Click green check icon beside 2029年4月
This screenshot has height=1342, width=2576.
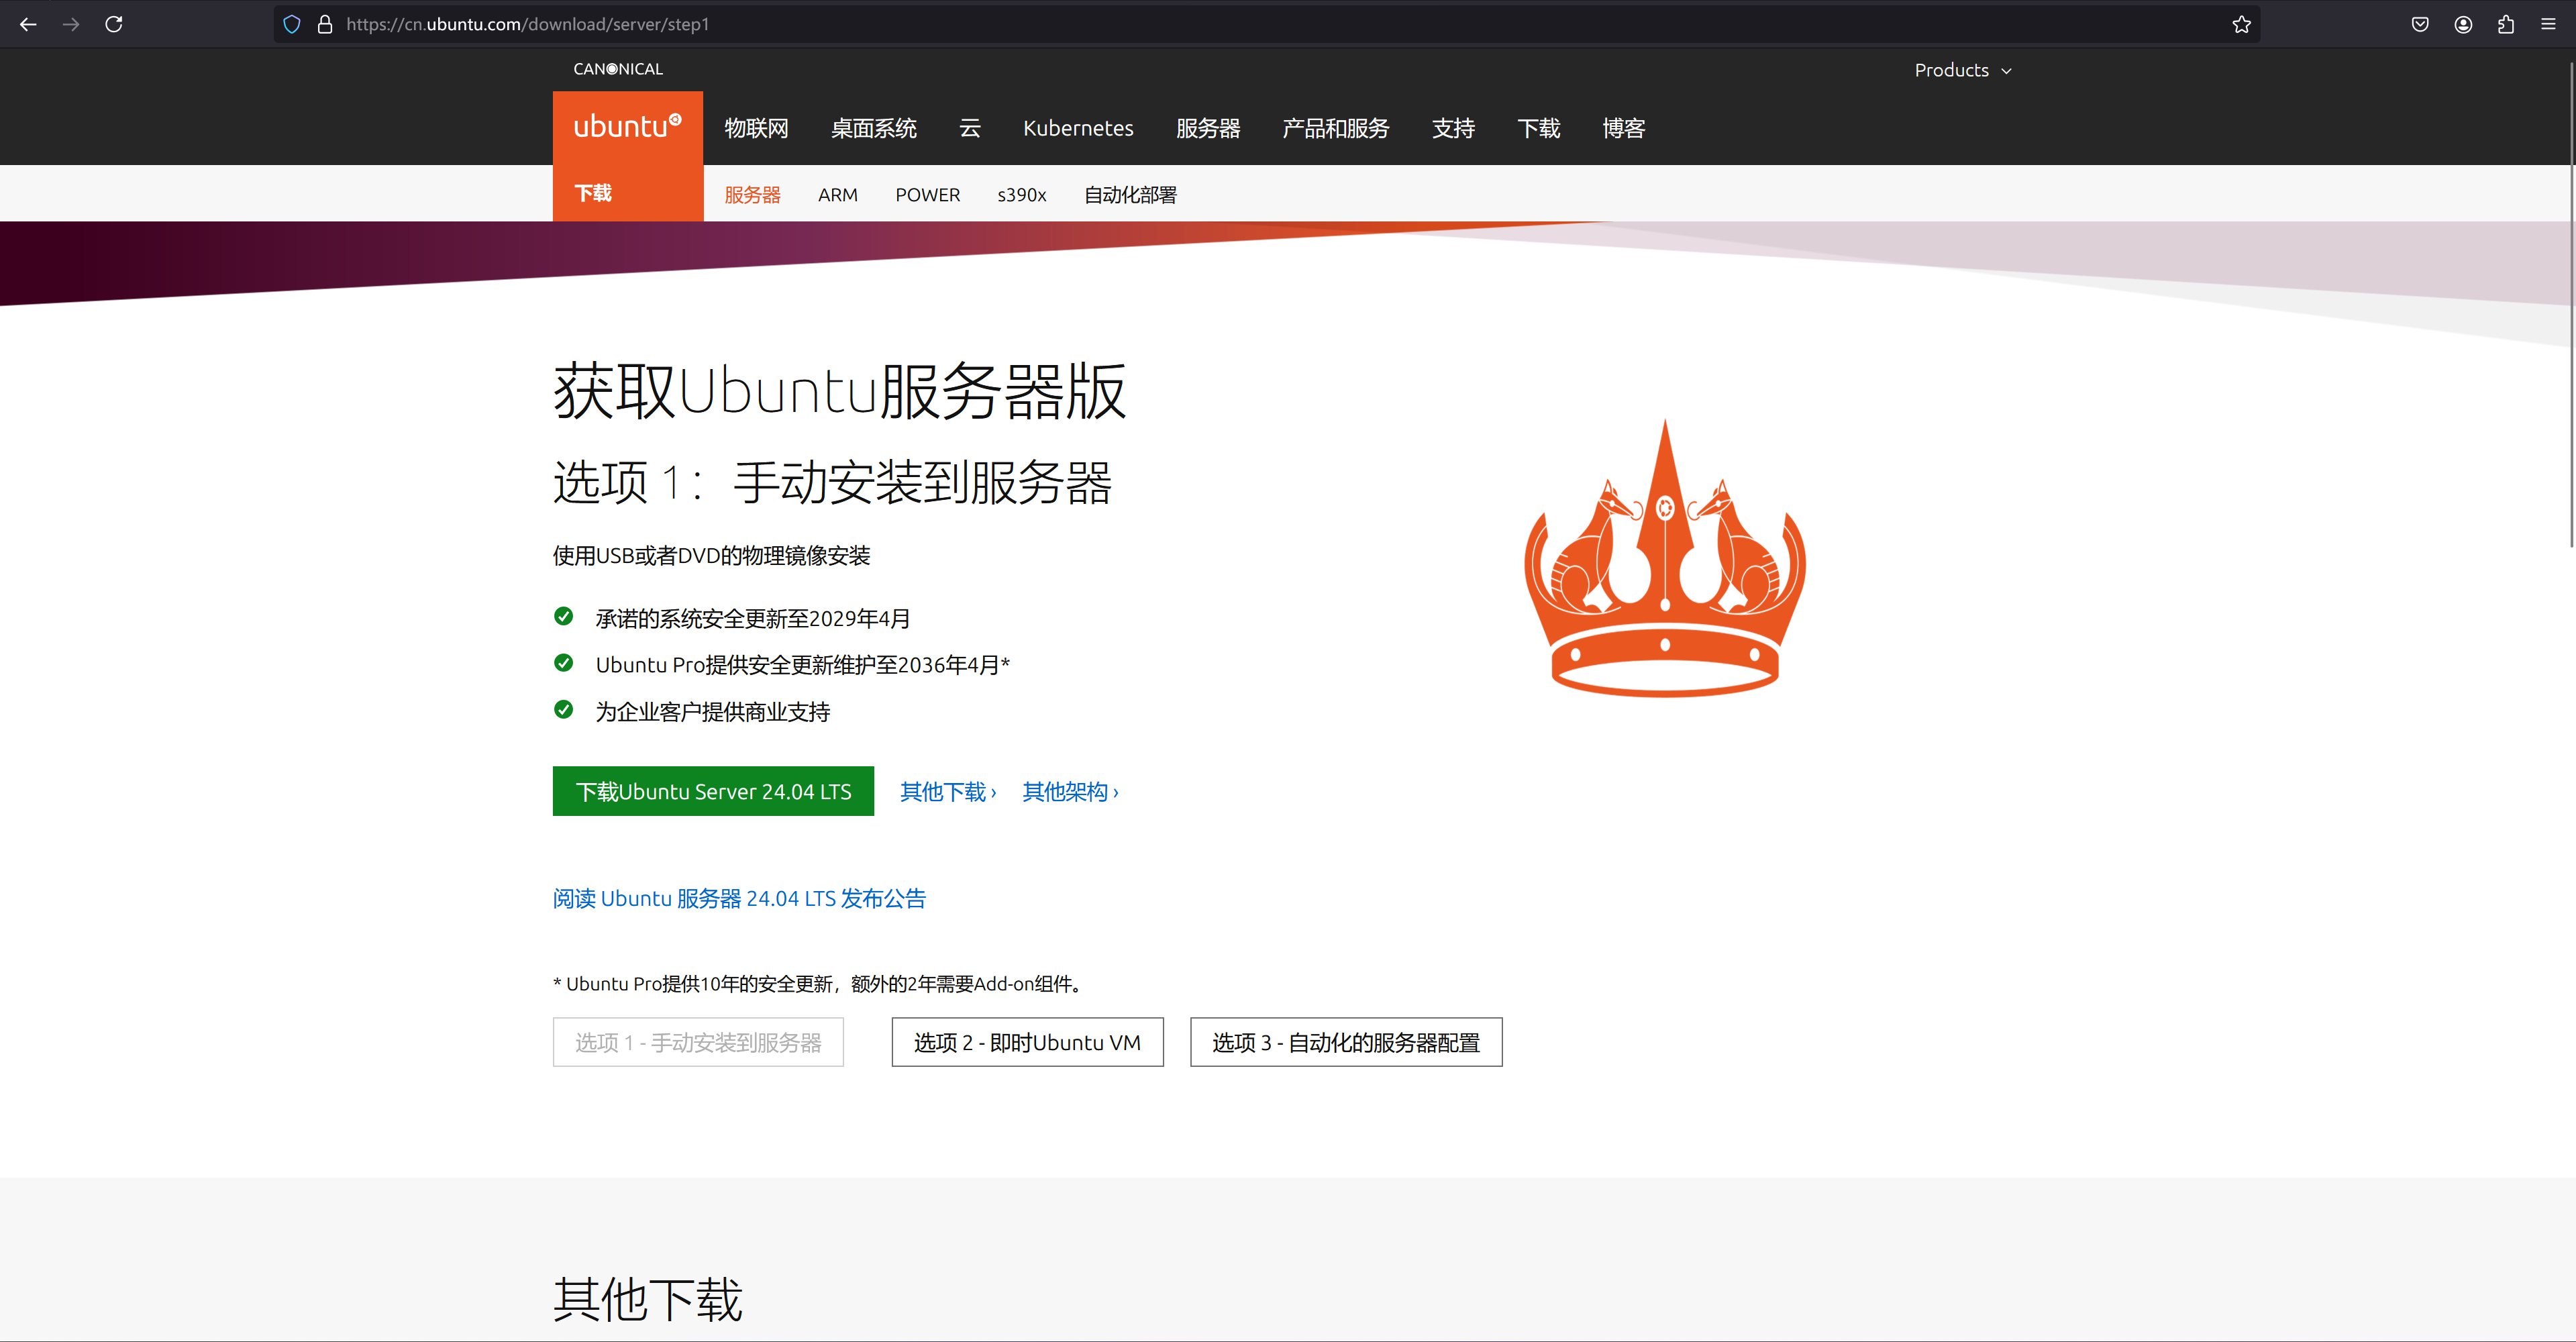click(564, 616)
